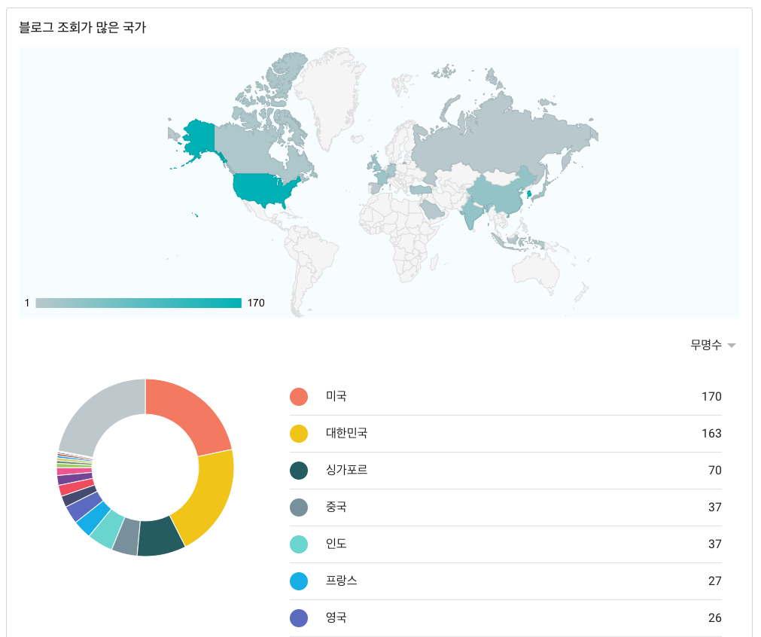The height and width of the screenshot is (637, 761).
Task: Select the 프랑스 country label
Action: [341, 581]
